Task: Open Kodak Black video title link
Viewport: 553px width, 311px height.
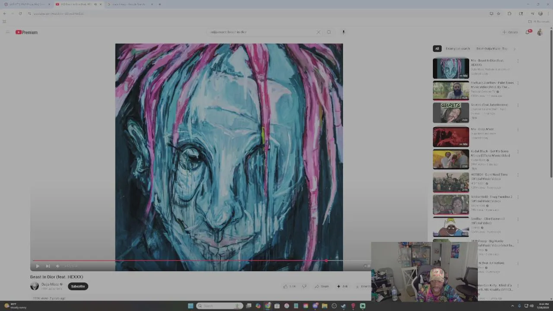Action: [x=490, y=153]
